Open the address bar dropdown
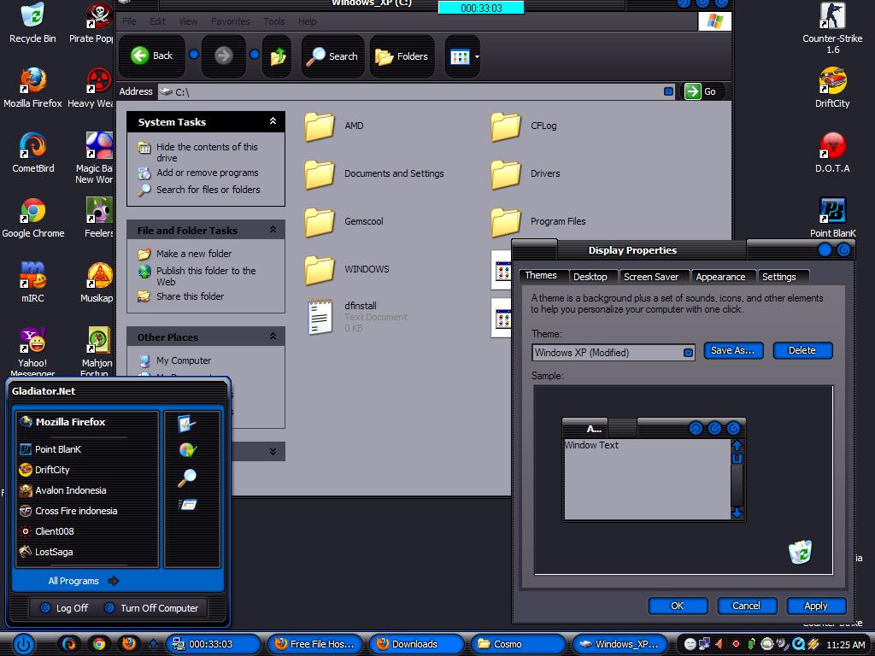875x656 pixels. tap(668, 91)
